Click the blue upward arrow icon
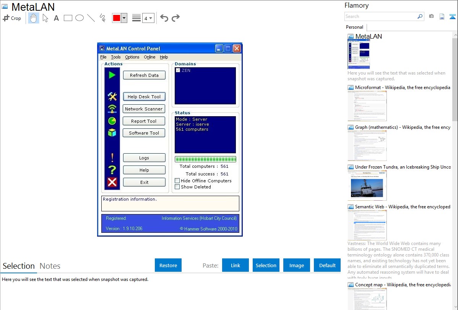The height and width of the screenshot is (310, 458). point(452,16)
